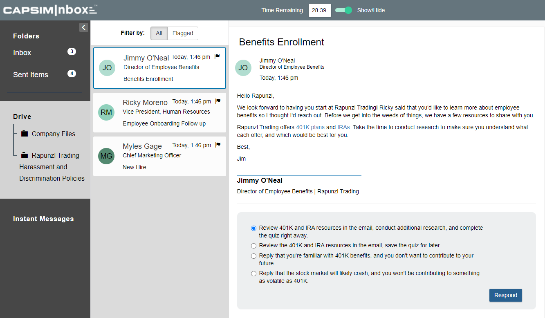This screenshot has width=545, height=318.
Task: Click the flag icon on Jimmy O'Neal's email
Action: 217,57
